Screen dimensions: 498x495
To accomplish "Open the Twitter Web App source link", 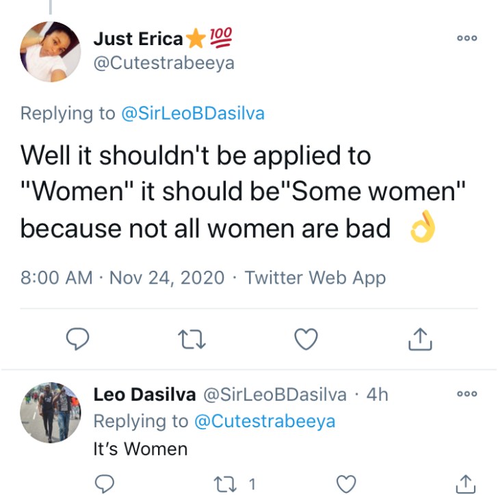I will (315, 278).
